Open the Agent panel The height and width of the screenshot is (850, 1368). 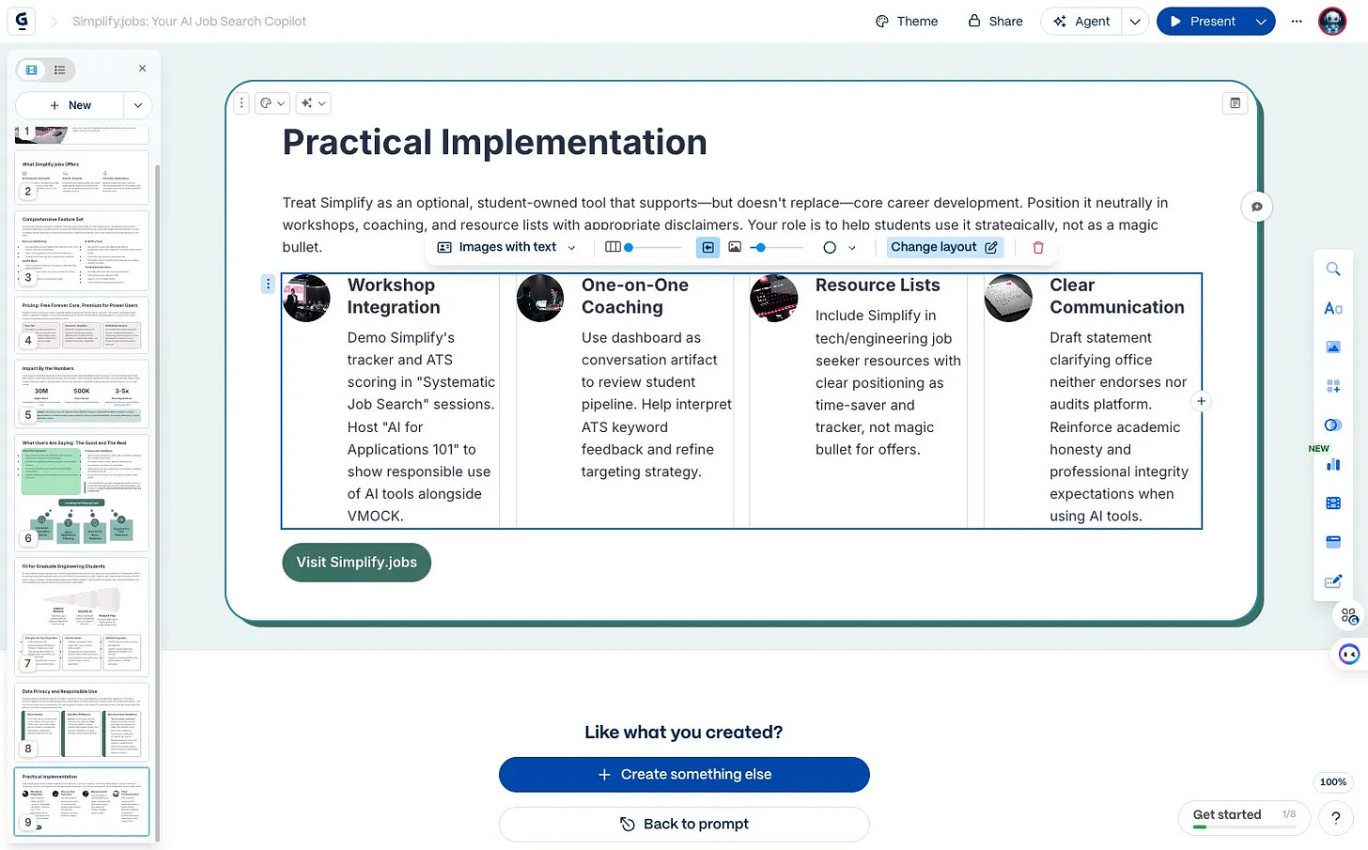tap(1081, 21)
